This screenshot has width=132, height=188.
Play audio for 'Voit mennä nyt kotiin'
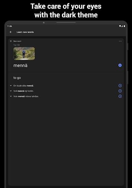(120, 91)
